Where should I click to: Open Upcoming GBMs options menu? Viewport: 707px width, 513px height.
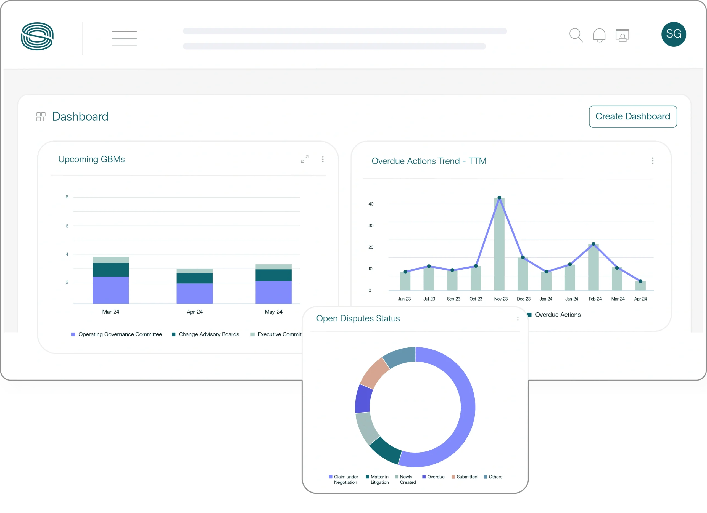tap(323, 159)
